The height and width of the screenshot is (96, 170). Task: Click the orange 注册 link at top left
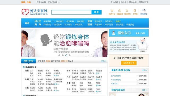[29, 2]
